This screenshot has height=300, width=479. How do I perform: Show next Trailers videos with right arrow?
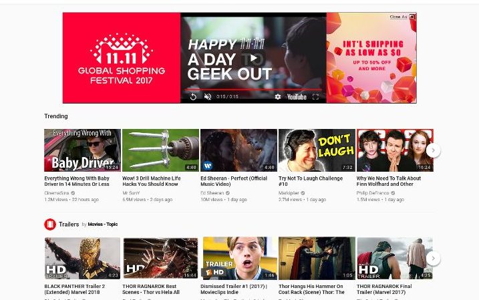point(433,258)
